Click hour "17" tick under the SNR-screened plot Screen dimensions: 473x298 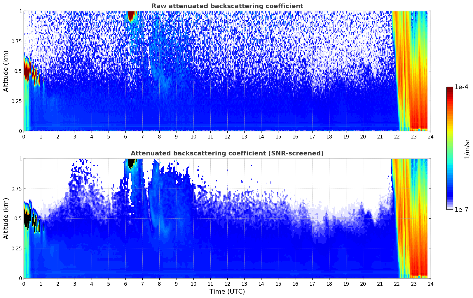point(312,284)
